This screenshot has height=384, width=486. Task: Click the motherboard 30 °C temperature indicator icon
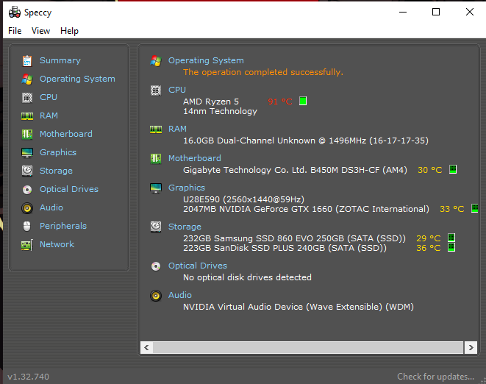point(453,169)
